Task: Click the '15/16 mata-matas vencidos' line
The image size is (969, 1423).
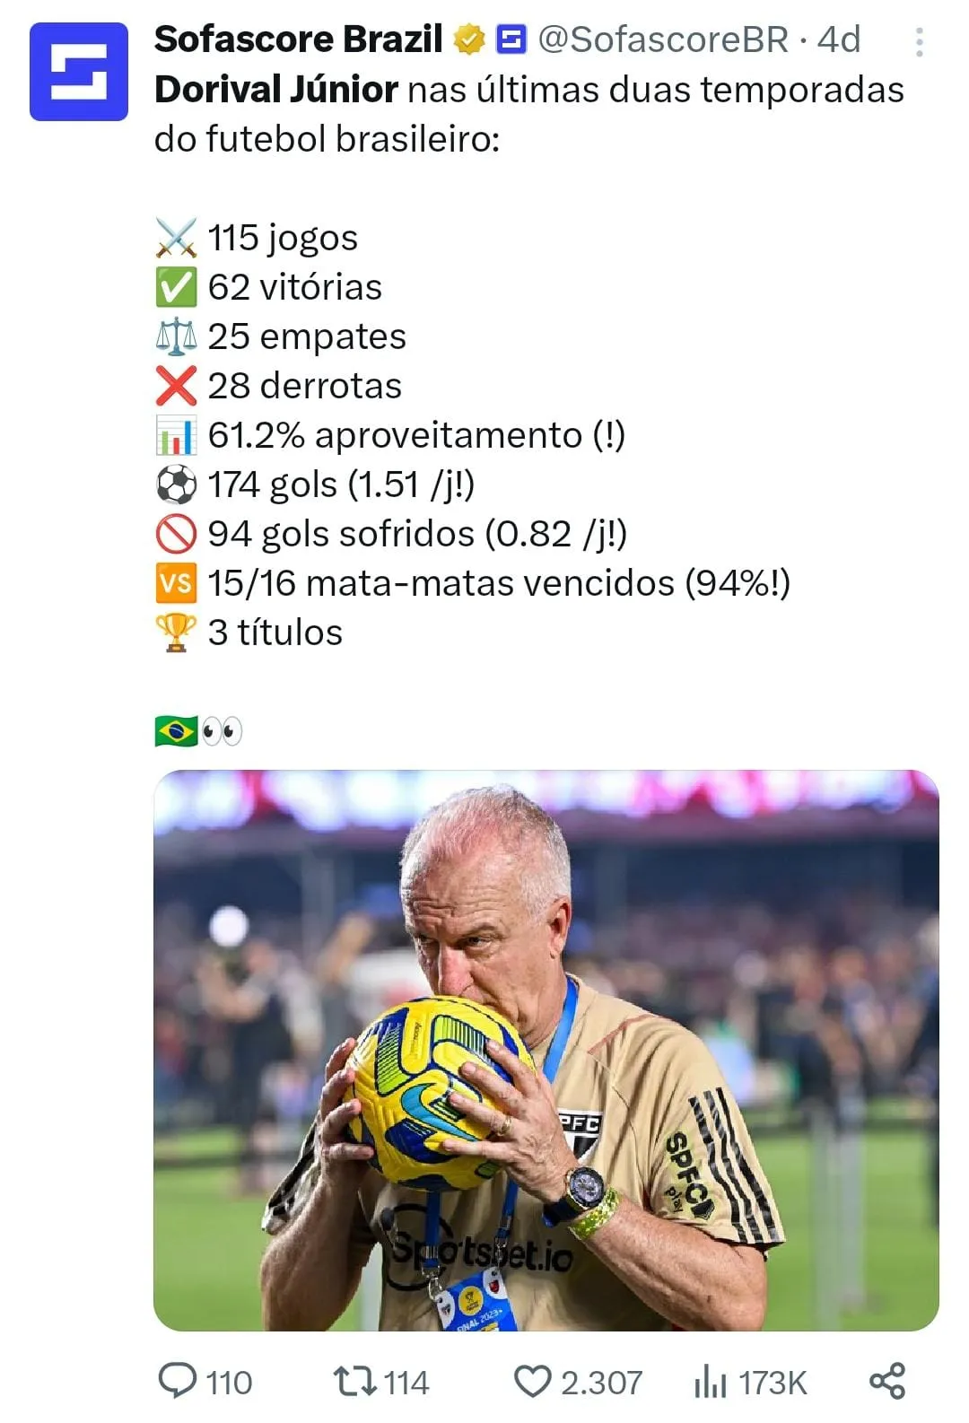Action: 473,583
